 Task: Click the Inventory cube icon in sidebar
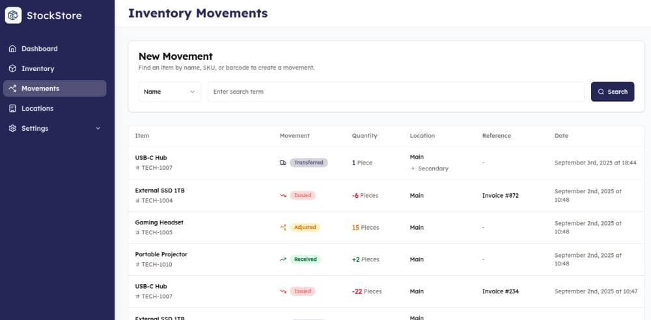[x=12, y=69]
